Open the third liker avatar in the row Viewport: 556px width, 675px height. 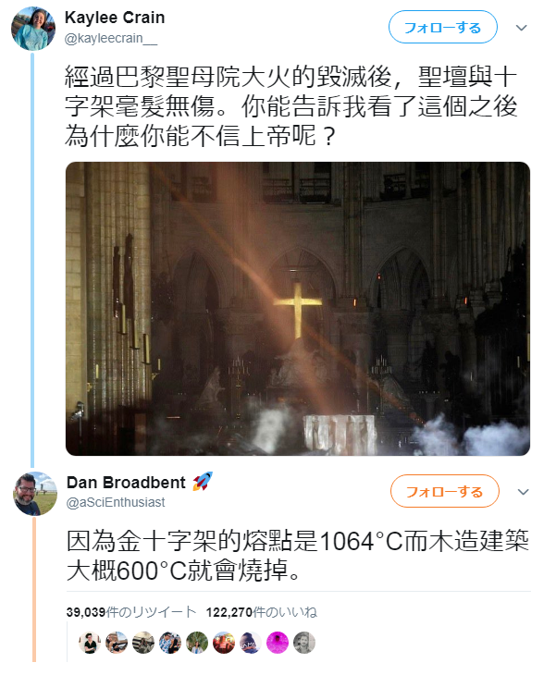point(143,643)
